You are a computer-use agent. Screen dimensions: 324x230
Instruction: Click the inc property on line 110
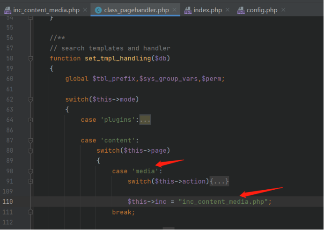pyautogui.click(x=161, y=202)
